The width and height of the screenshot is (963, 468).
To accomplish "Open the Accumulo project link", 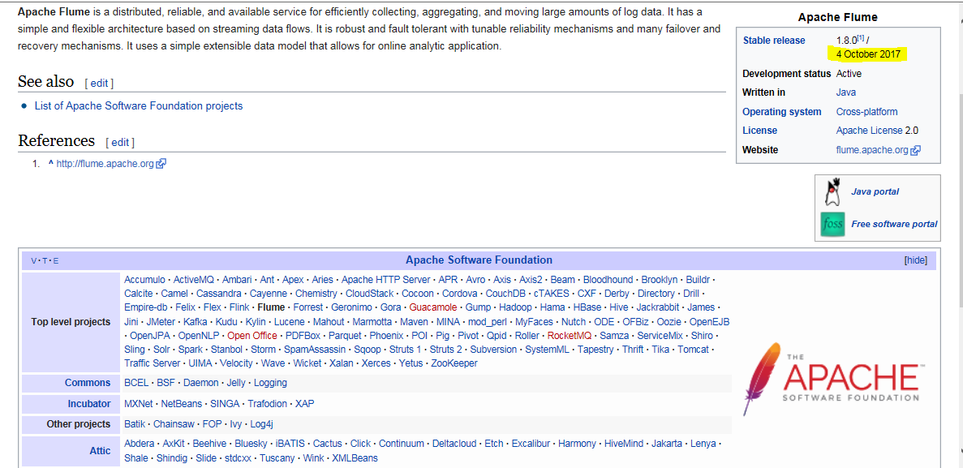I will coord(144,280).
